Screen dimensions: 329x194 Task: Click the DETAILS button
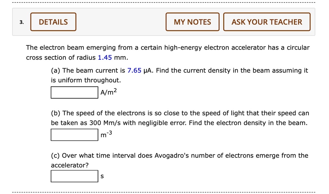pyautogui.click(x=53, y=22)
